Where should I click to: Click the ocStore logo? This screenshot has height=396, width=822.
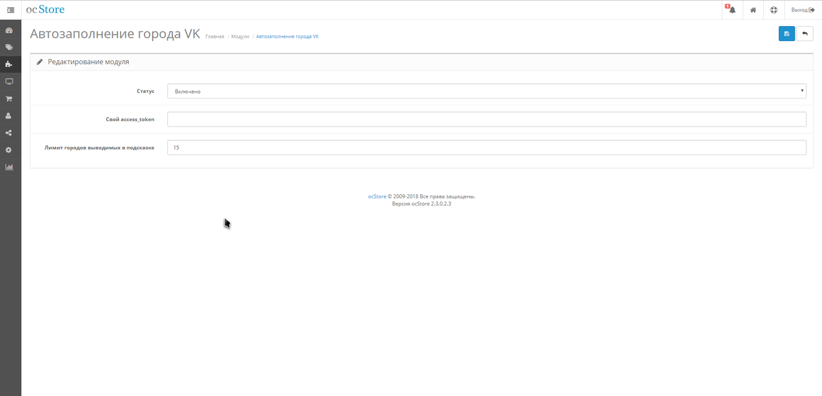pos(45,10)
